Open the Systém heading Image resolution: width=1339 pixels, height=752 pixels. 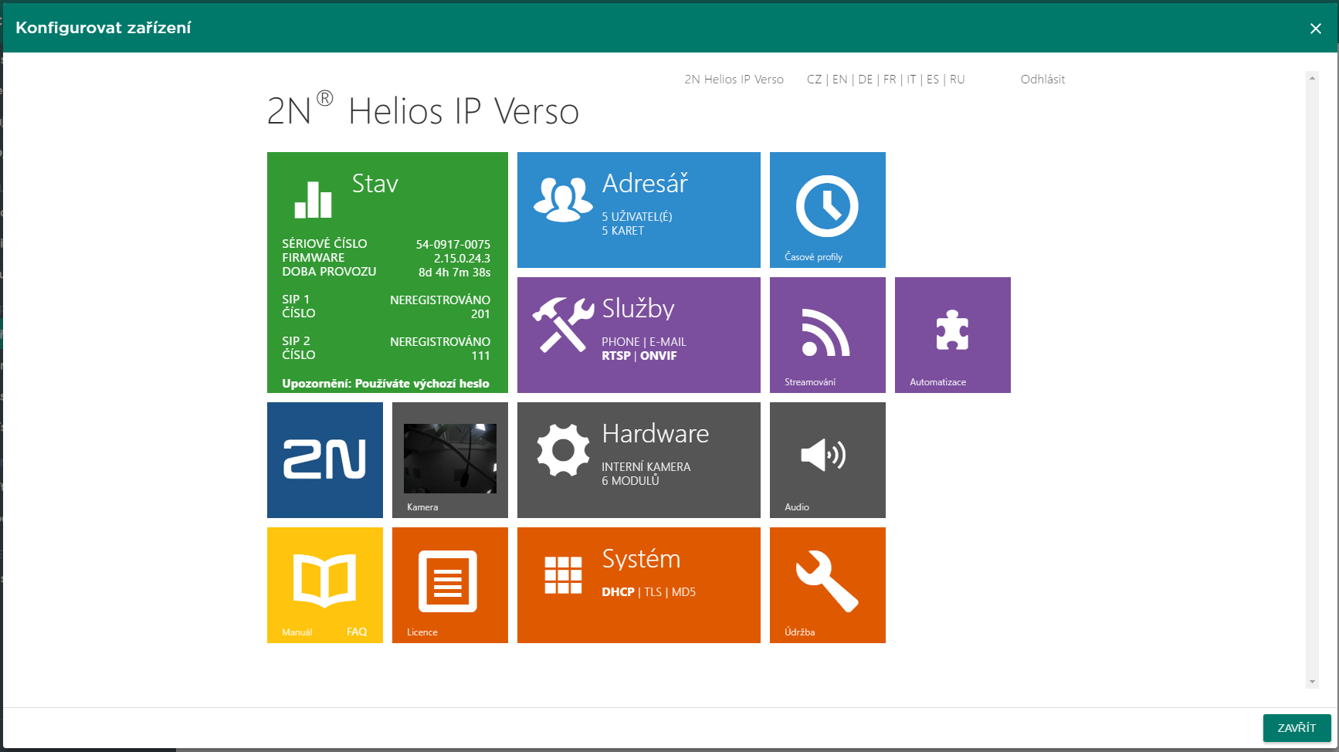point(642,559)
